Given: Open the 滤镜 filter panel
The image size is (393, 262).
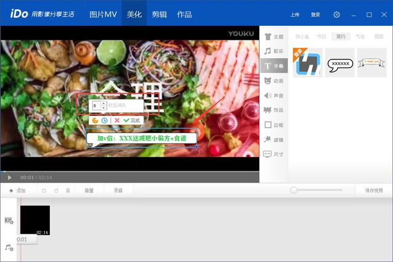Looking at the screenshot, I should click(x=273, y=139).
